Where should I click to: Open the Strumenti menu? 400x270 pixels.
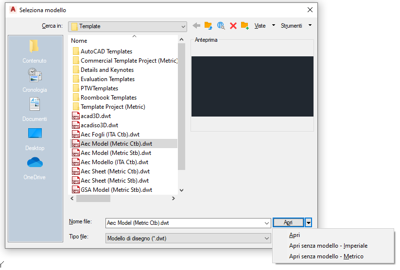(x=291, y=26)
